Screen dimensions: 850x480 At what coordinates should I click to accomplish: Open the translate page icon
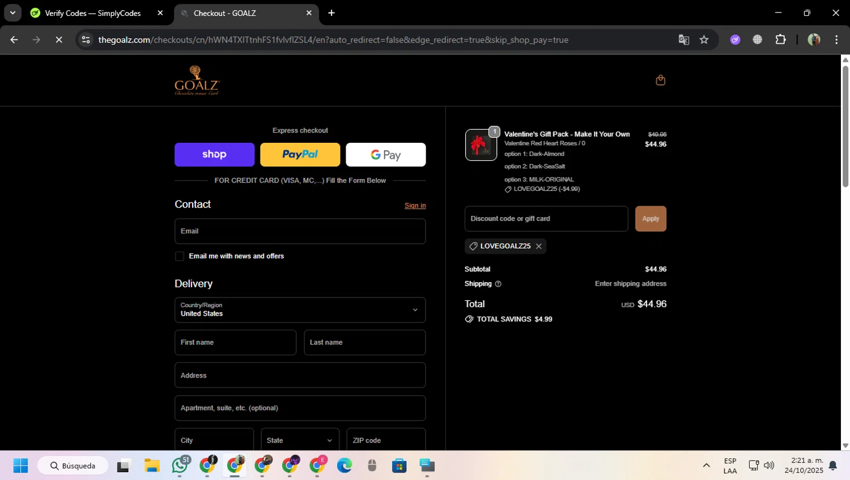(684, 40)
